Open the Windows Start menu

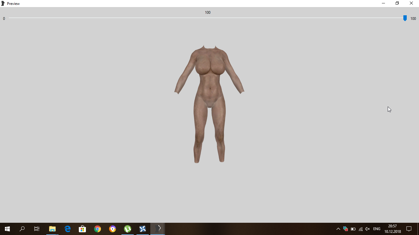[7, 229]
